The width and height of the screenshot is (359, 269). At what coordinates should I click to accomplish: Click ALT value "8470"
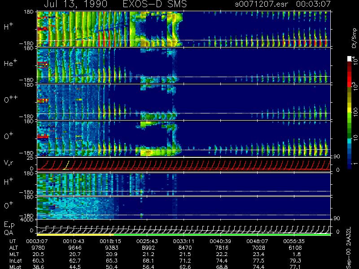(x=185, y=248)
